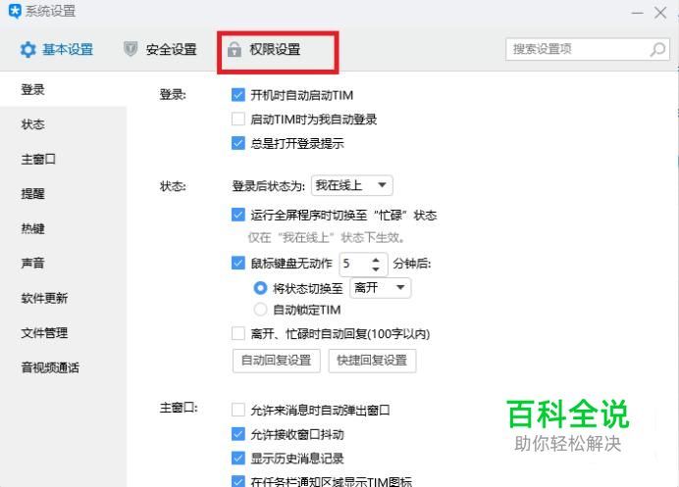
Task: Enable 离开、忙碌时自动回复 checkbox
Action: [238, 333]
